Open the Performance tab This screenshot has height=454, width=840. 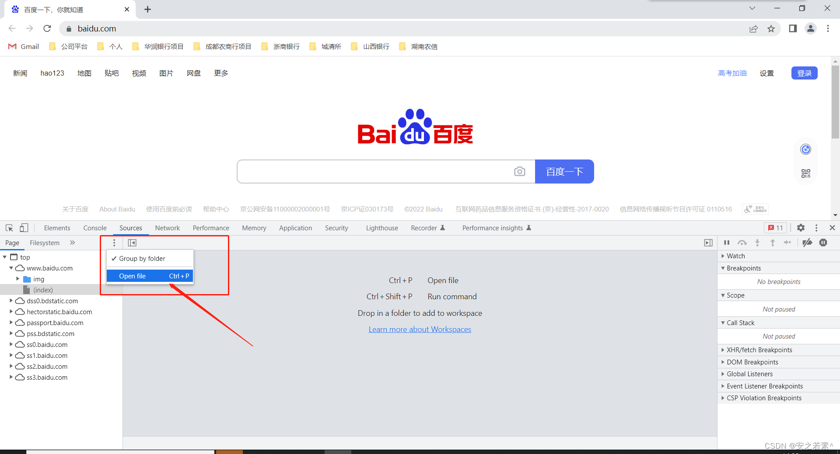(x=211, y=228)
